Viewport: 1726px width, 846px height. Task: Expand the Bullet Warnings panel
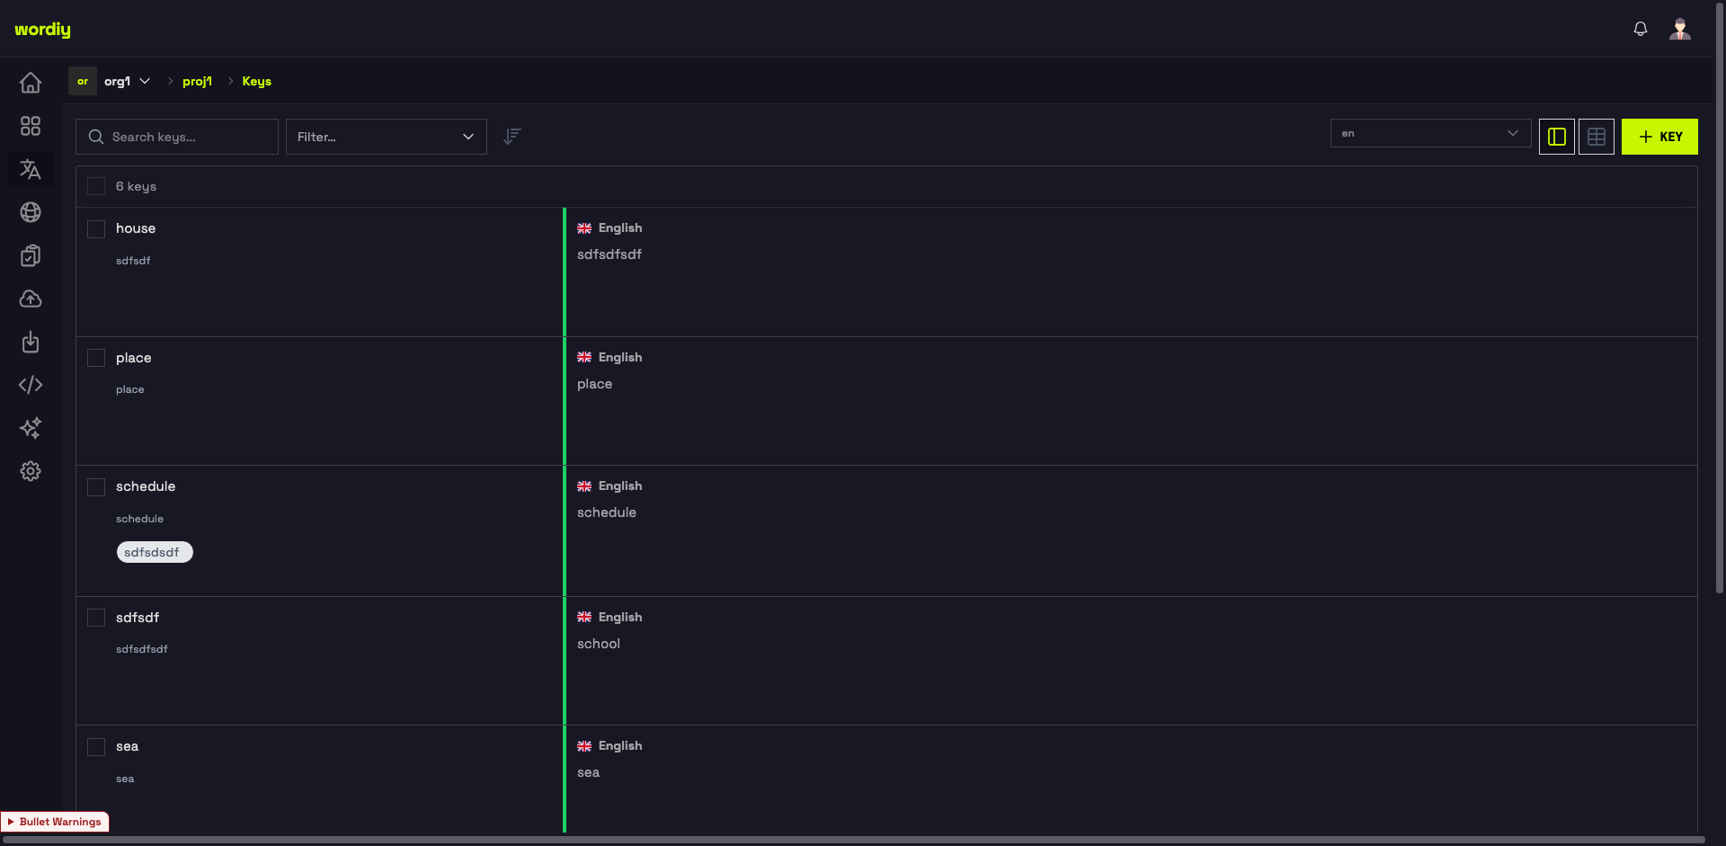click(55, 822)
